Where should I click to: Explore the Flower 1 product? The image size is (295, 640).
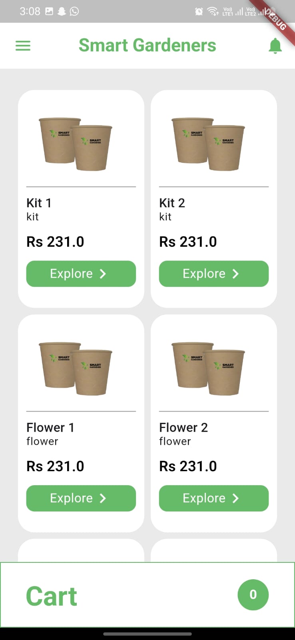click(x=81, y=498)
